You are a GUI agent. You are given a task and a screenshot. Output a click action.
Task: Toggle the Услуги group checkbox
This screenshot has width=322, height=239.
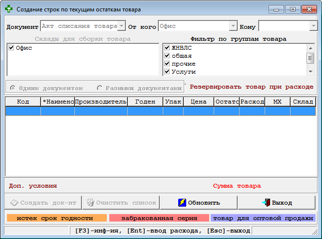click(x=167, y=72)
